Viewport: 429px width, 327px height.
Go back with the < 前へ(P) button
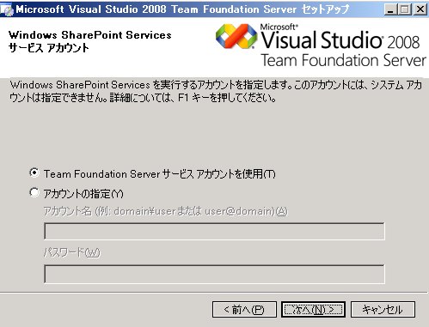click(x=244, y=309)
